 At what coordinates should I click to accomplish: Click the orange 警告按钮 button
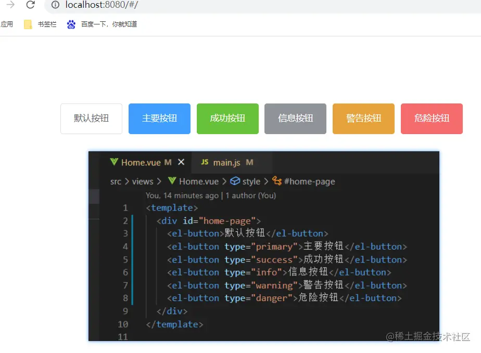tap(363, 119)
